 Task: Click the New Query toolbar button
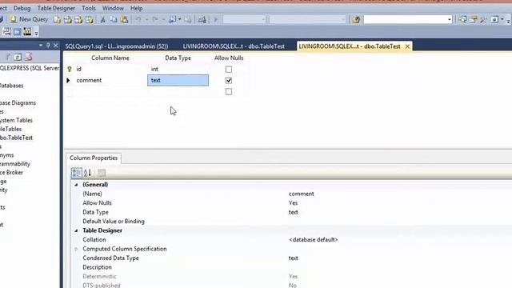click(x=29, y=19)
